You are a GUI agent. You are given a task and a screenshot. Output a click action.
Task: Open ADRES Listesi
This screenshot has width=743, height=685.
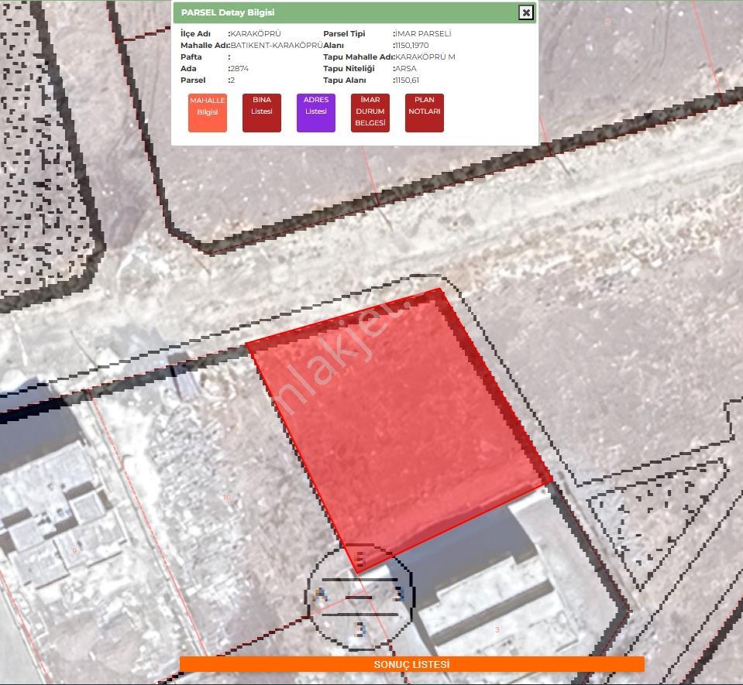pyautogui.click(x=316, y=113)
